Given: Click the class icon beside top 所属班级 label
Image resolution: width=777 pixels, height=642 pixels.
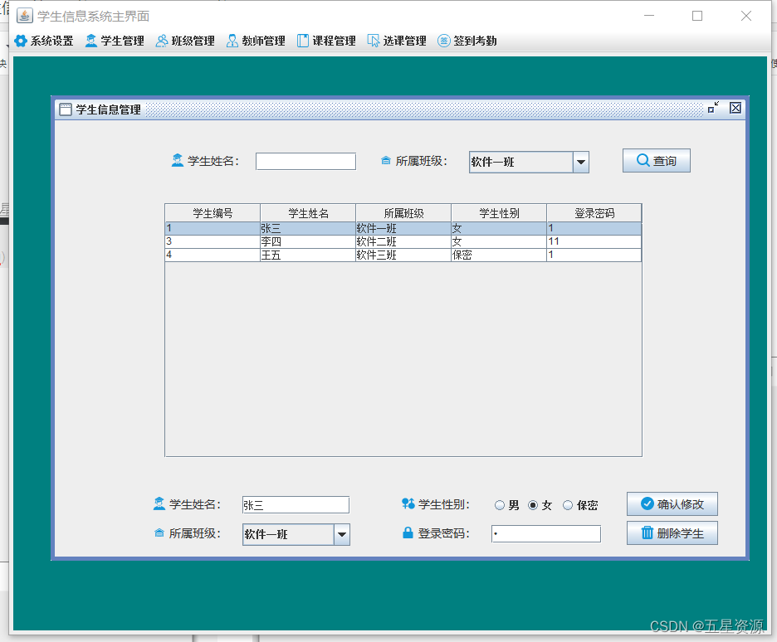Looking at the screenshot, I should pos(385,160).
